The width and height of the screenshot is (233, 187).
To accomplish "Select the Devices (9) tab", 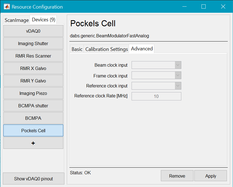I will (43, 20).
